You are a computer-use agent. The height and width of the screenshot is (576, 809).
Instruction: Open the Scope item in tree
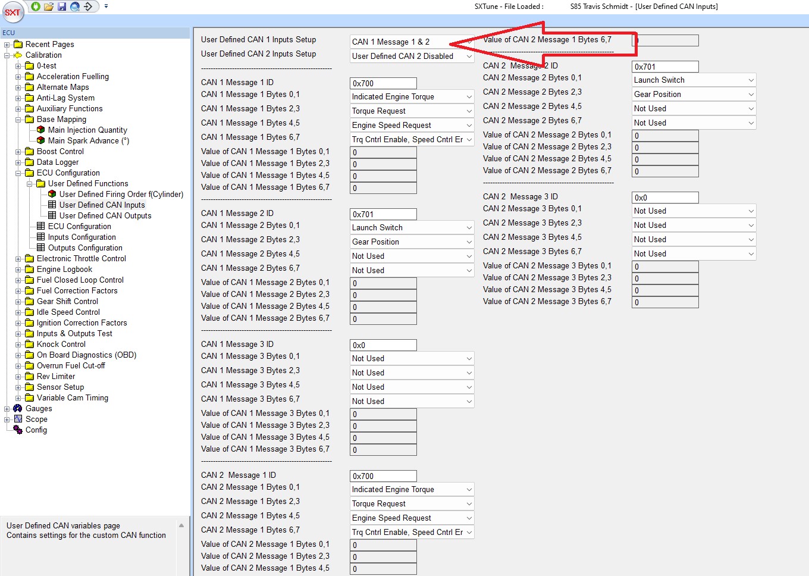tap(36, 420)
